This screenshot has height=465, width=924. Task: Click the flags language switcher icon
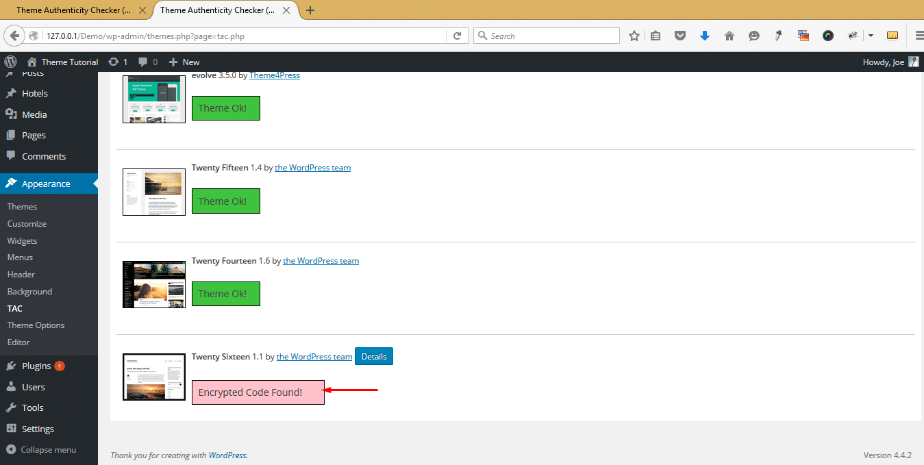(803, 36)
